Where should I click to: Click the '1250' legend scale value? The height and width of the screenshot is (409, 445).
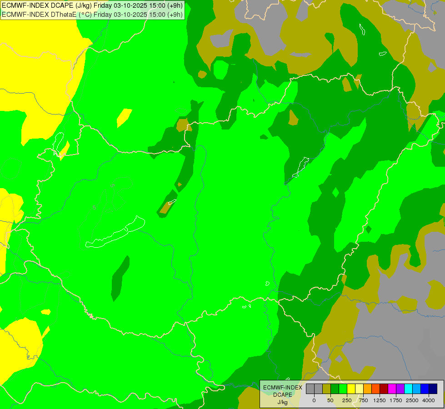(x=380, y=400)
